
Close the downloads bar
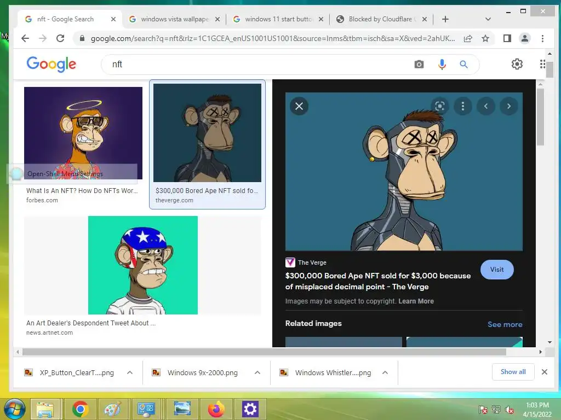(x=544, y=372)
